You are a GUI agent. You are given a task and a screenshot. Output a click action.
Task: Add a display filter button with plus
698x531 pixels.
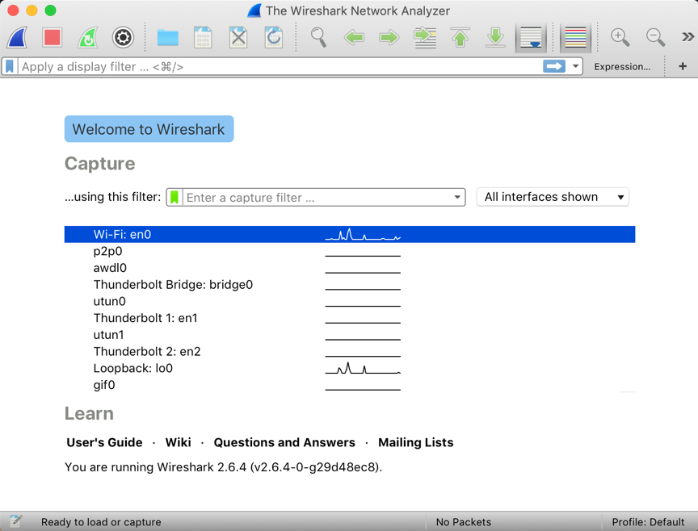click(x=683, y=66)
